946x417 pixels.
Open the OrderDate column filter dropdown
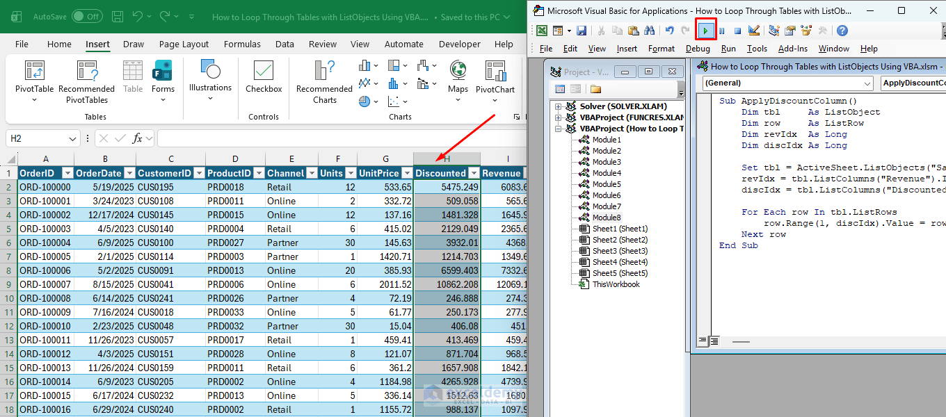pyautogui.click(x=129, y=173)
